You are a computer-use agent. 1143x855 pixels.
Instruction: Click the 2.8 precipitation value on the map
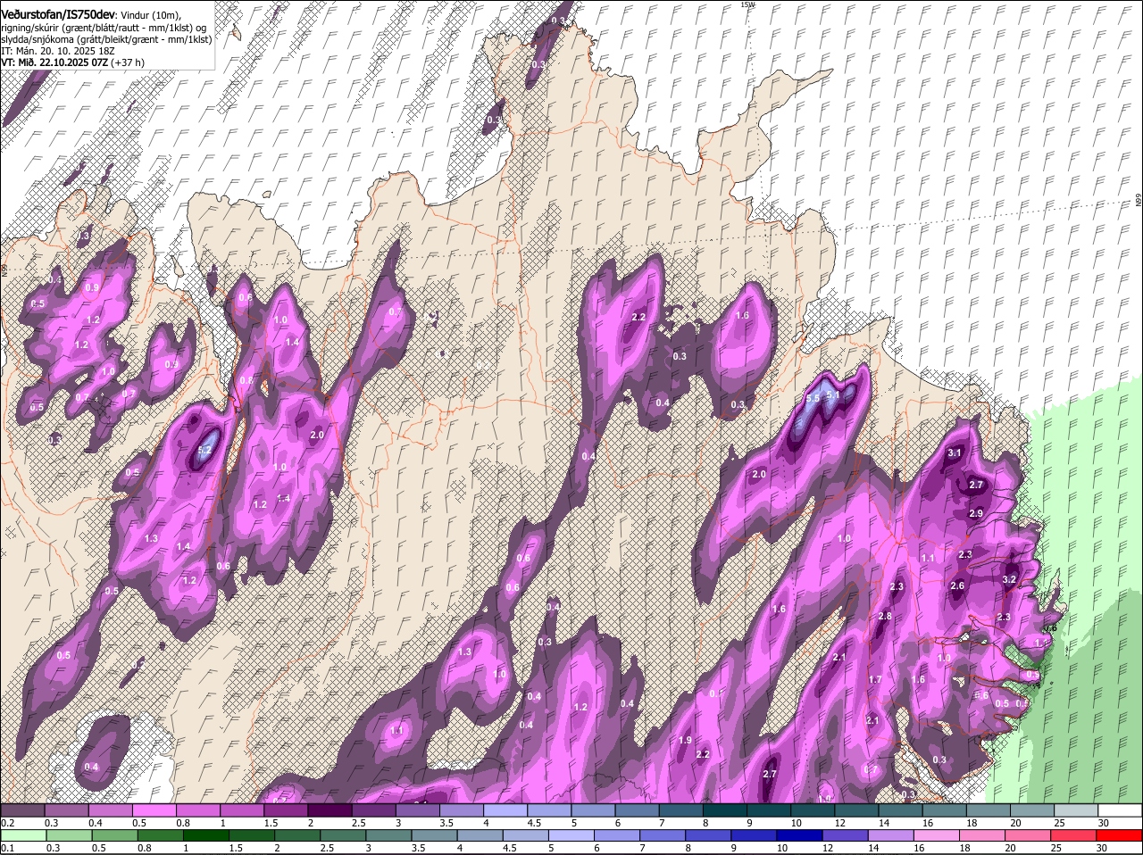click(x=885, y=617)
